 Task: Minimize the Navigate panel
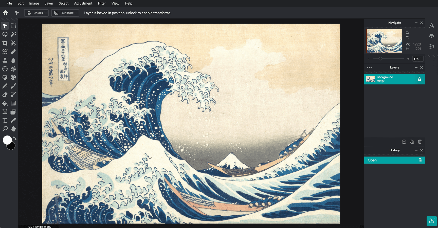coord(416,23)
